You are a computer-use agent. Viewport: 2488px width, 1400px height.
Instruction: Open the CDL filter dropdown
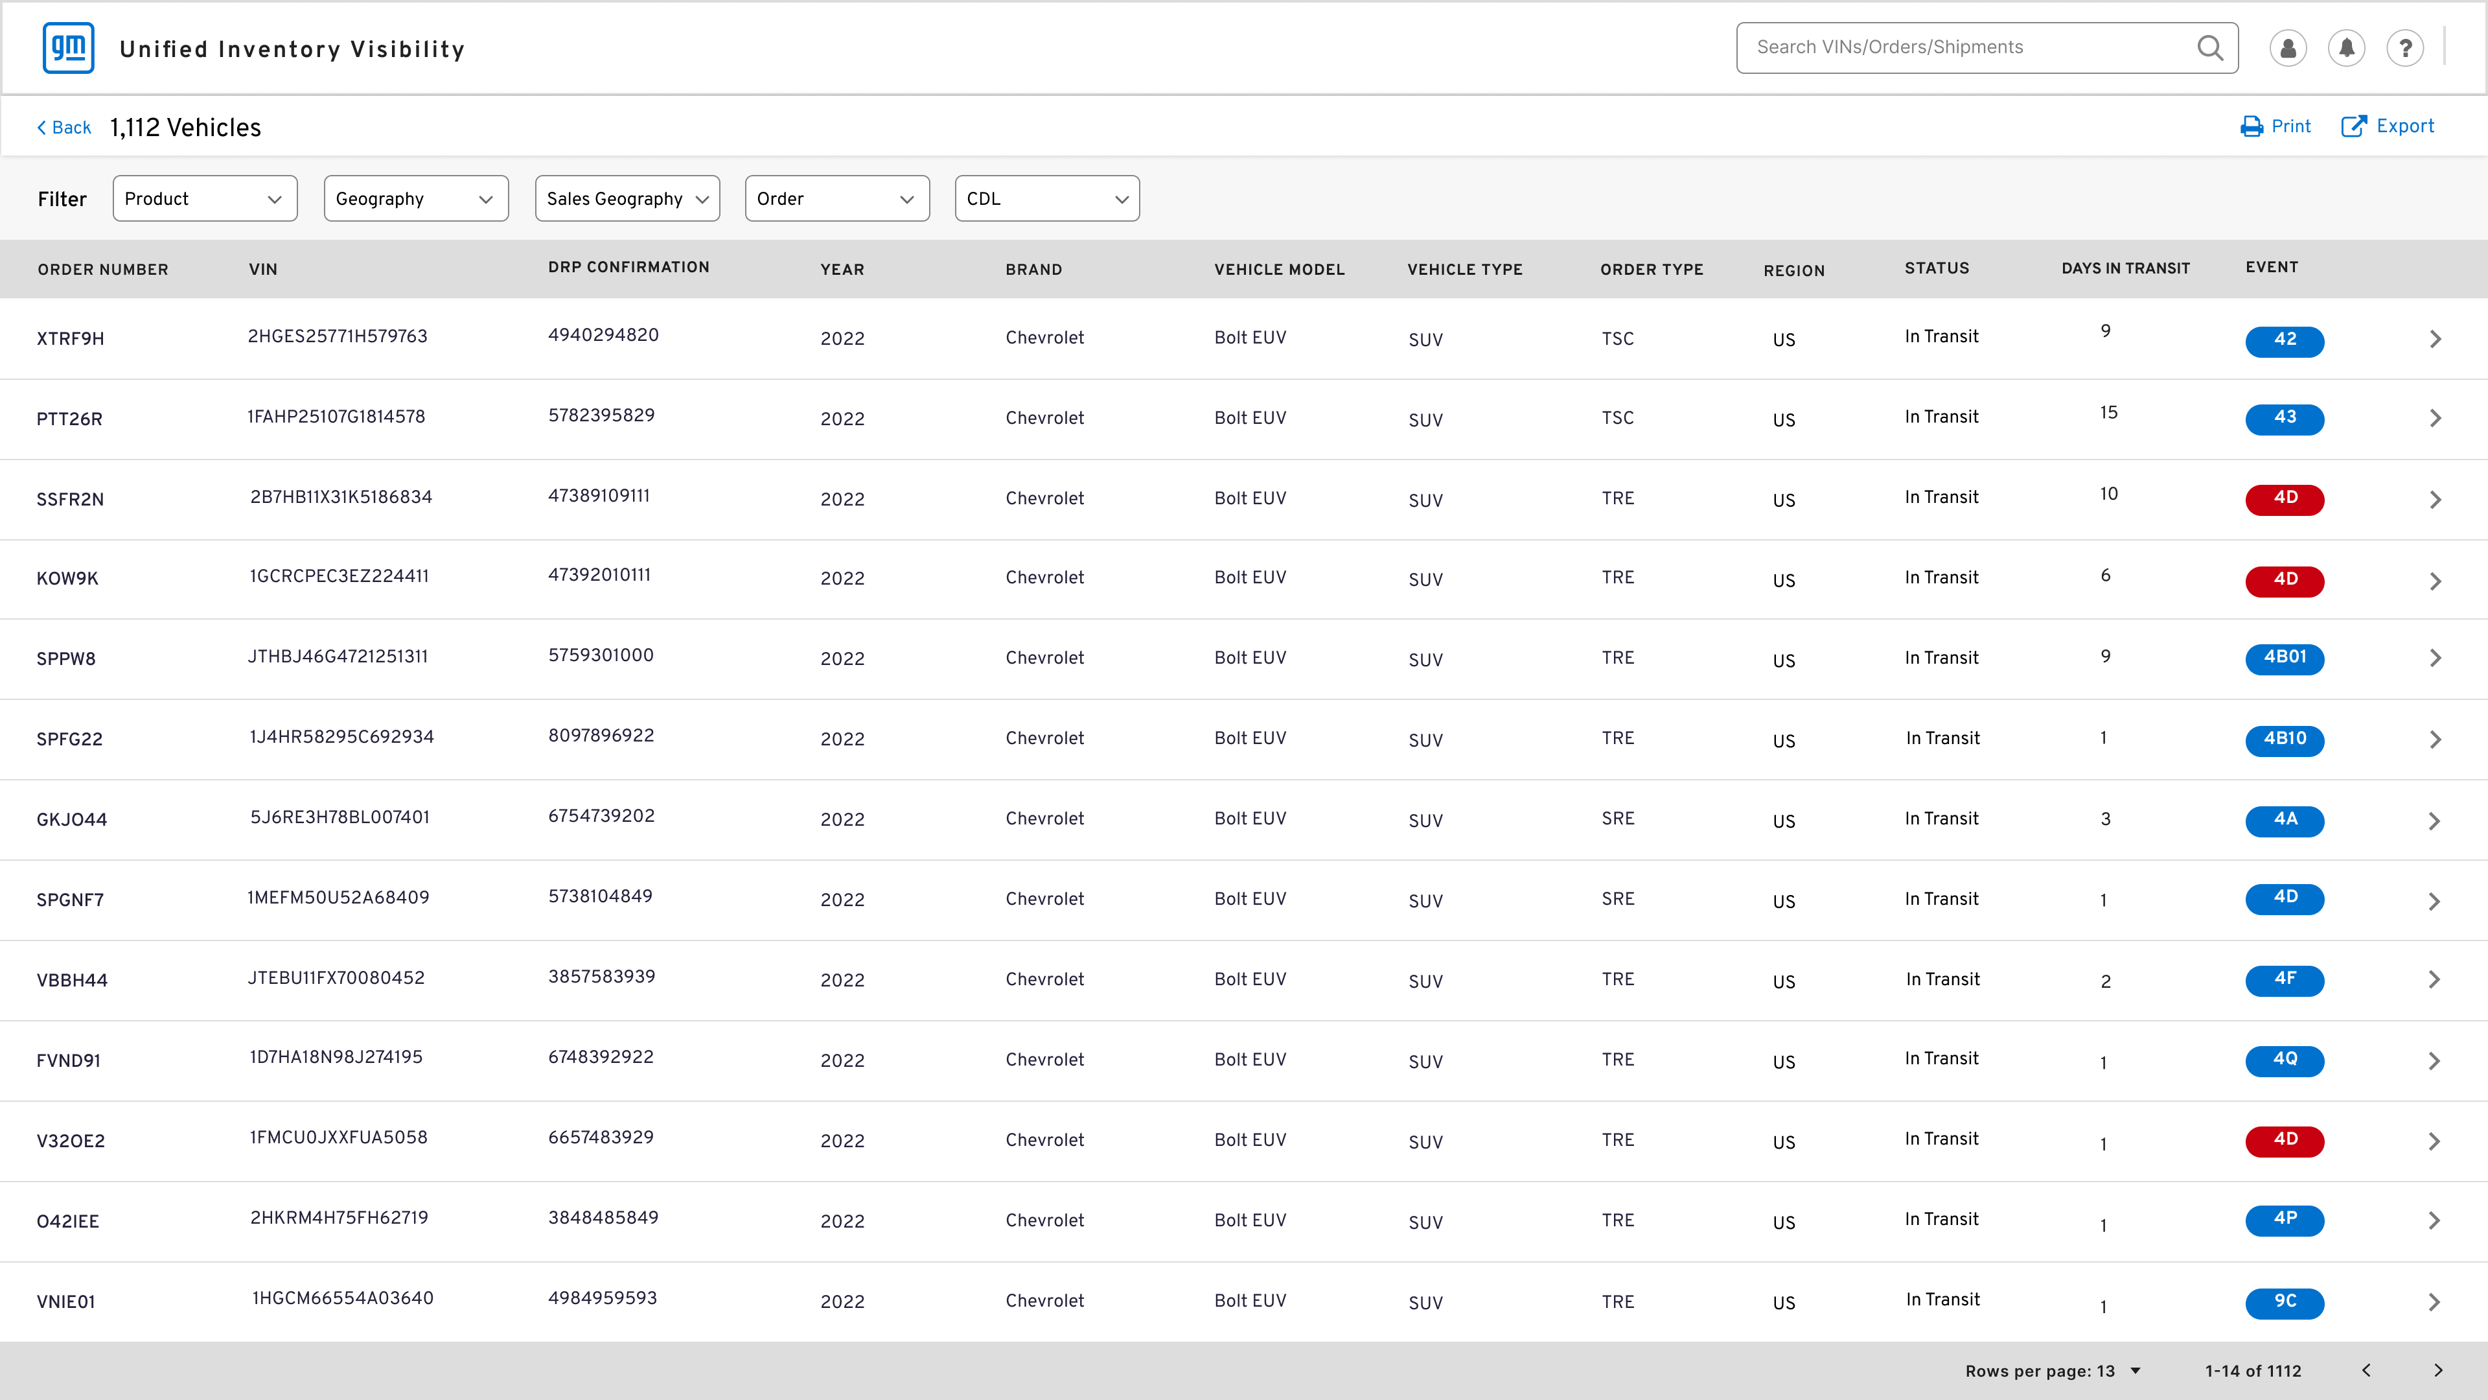point(1047,198)
